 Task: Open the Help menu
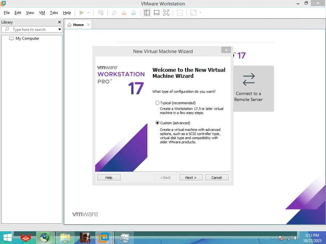(67, 13)
